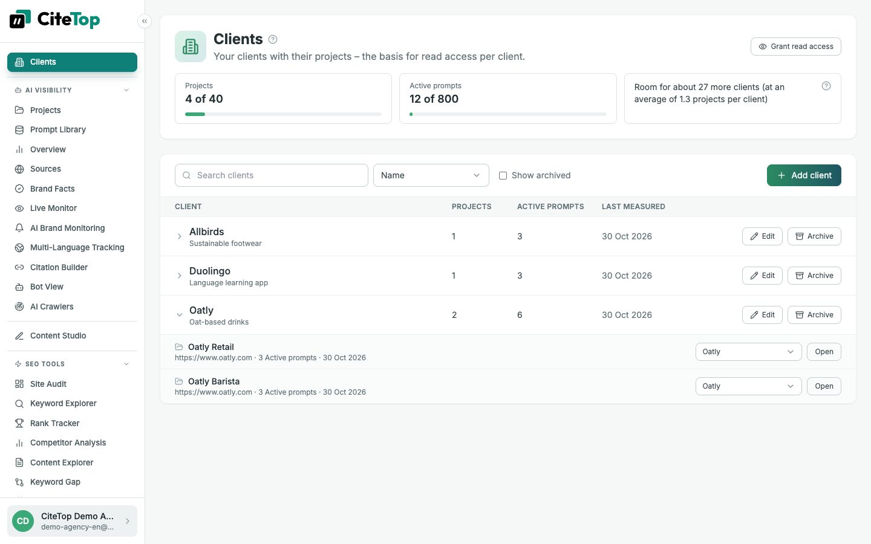Collapse the Oatly client row
This screenshot has height=544, width=871.
(x=180, y=315)
